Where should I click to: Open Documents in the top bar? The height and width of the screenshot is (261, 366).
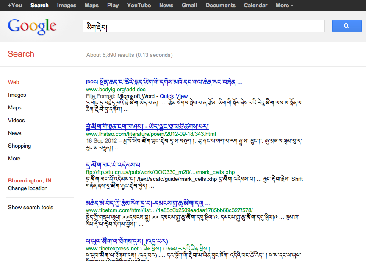tap(221, 6)
